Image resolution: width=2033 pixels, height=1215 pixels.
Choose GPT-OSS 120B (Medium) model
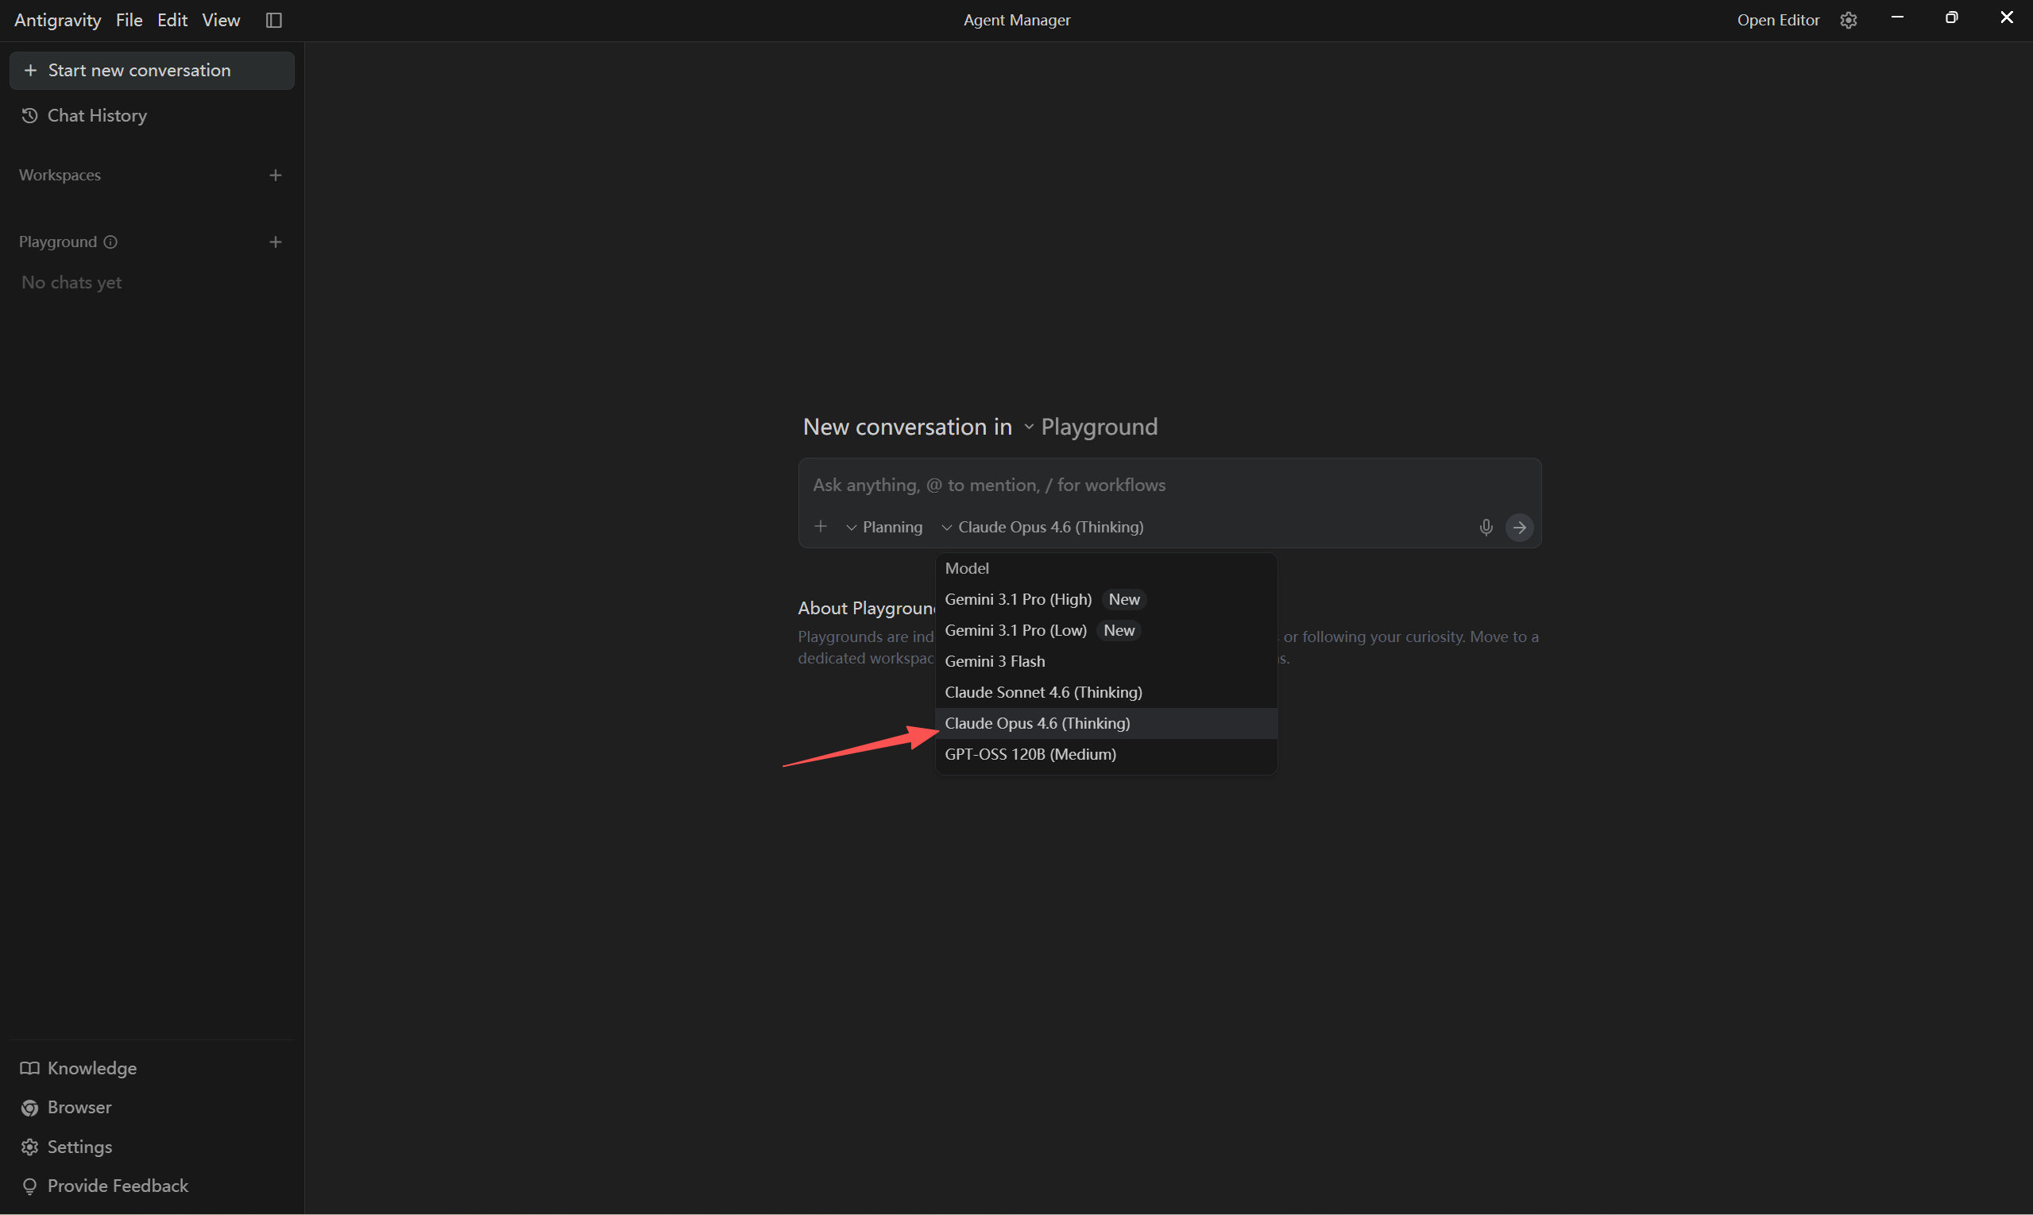point(1030,754)
